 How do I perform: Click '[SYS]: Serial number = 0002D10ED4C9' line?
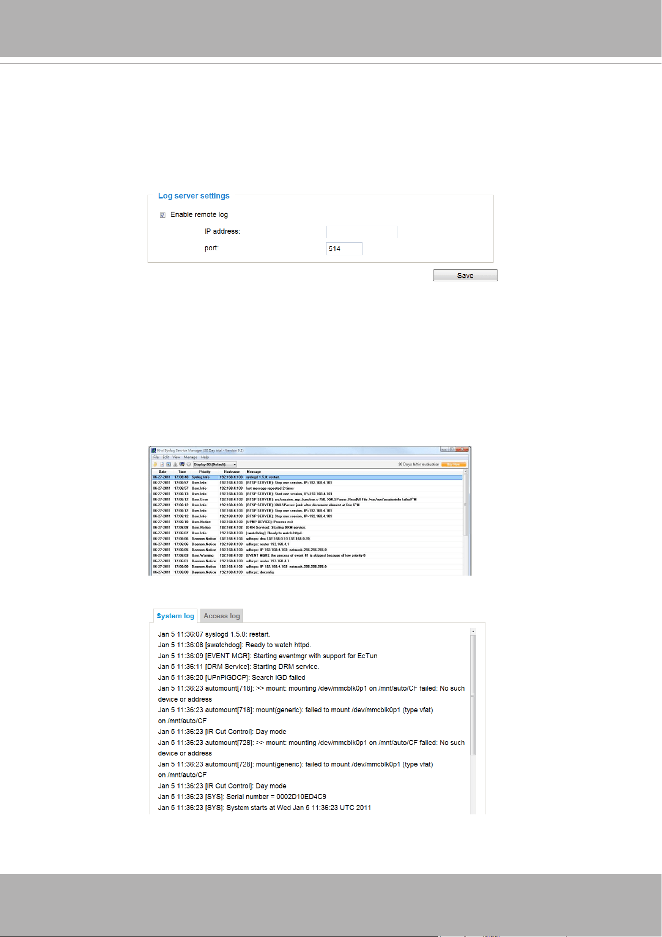click(x=242, y=796)
